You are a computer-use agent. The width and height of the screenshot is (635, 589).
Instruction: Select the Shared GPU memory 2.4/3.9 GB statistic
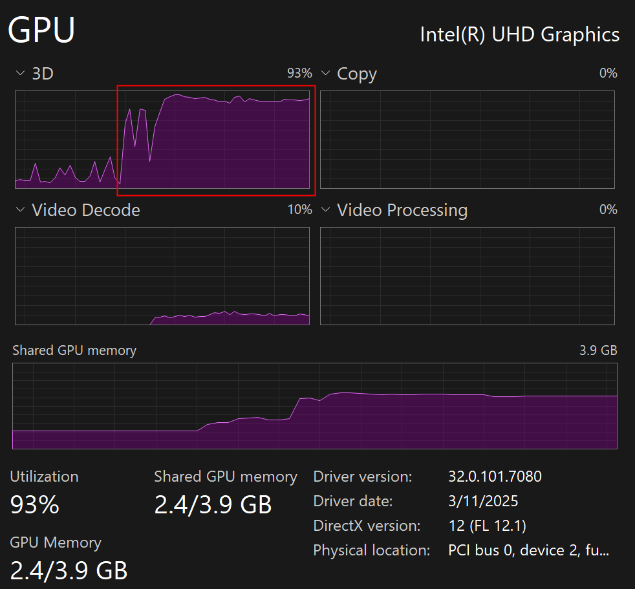[213, 504]
